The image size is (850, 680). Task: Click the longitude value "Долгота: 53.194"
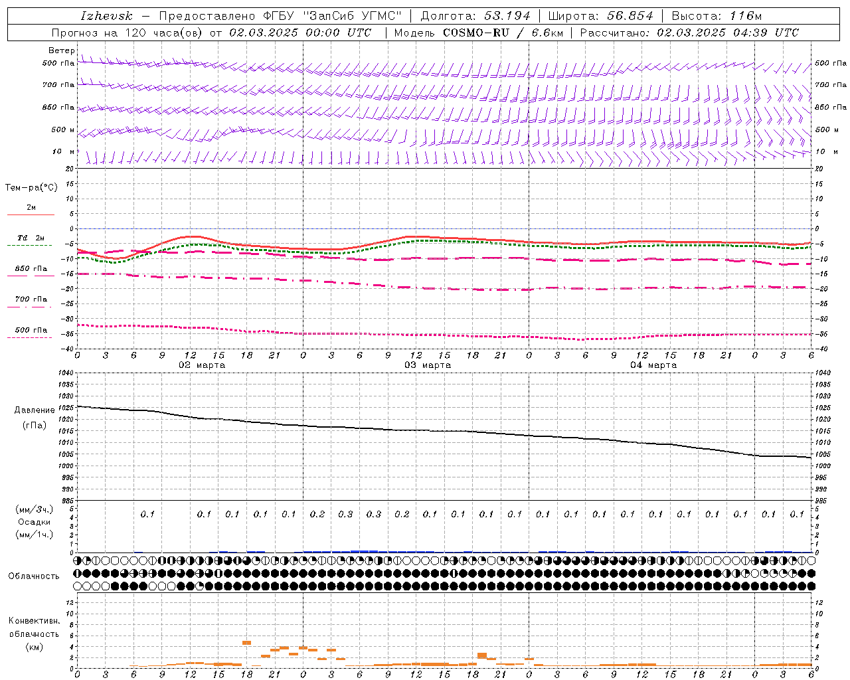tap(475, 16)
